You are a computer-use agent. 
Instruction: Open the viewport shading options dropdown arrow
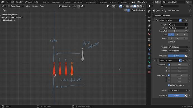(x=144, y=6)
